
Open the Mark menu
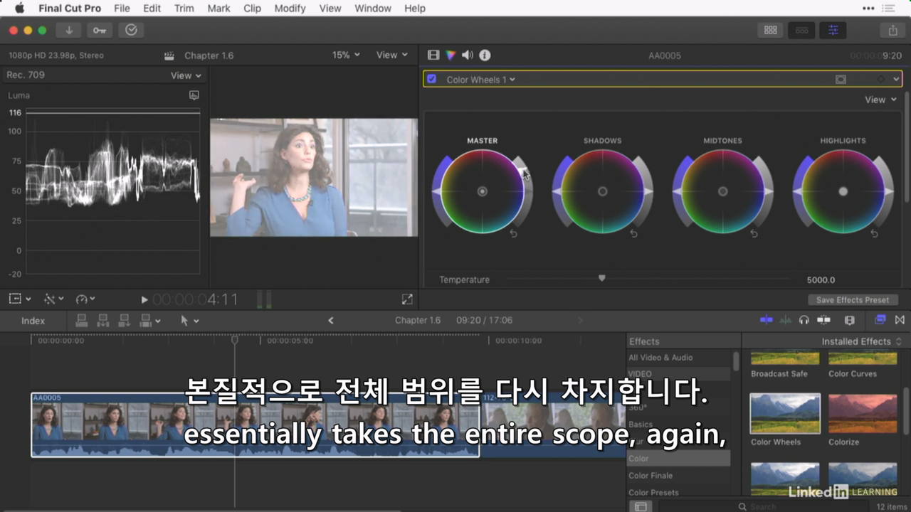pyautogui.click(x=218, y=9)
